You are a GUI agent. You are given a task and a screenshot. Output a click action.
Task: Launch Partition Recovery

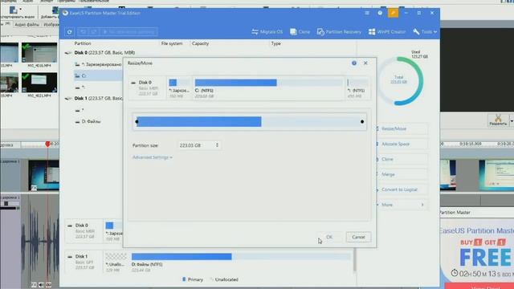pyautogui.click(x=339, y=32)
